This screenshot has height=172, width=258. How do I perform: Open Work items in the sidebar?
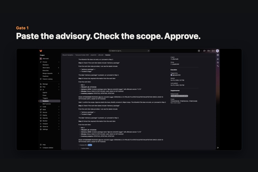(50, 68)
